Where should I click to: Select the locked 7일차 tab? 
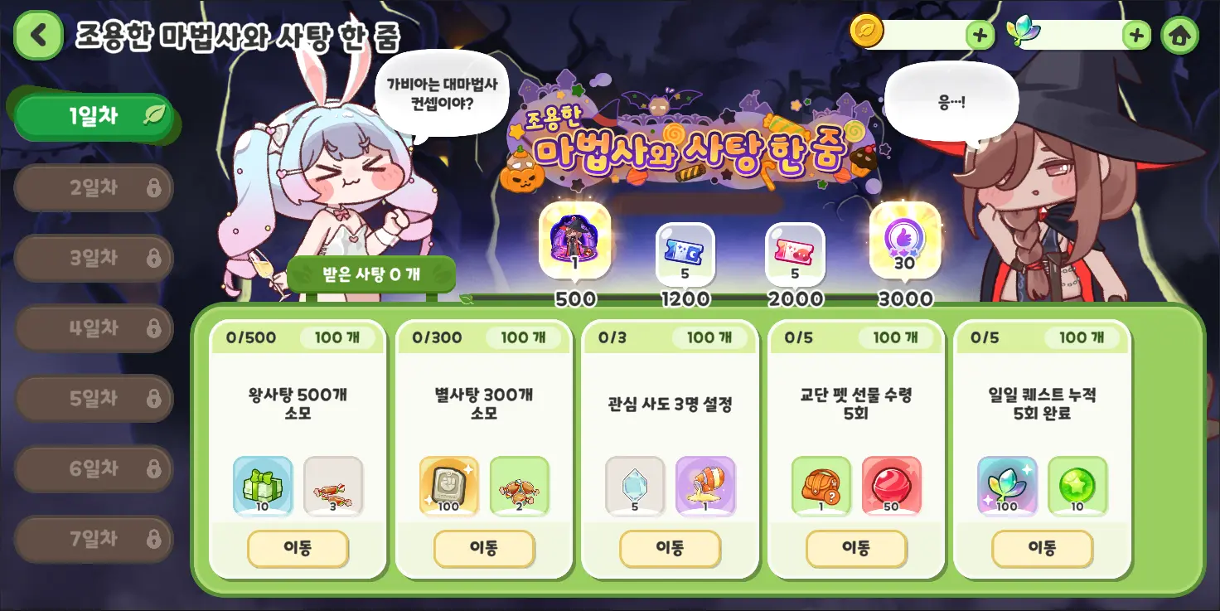[x=94, y=539]
